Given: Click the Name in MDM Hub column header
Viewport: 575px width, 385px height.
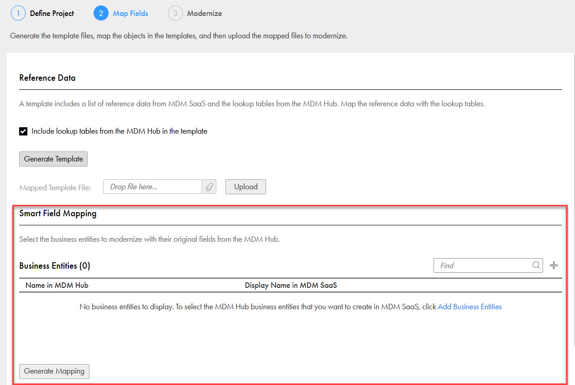Looking at the screenshot, I should click(x=57, y=286).
